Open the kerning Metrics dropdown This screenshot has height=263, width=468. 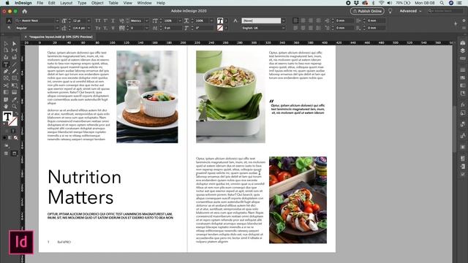tap(146, 20)
